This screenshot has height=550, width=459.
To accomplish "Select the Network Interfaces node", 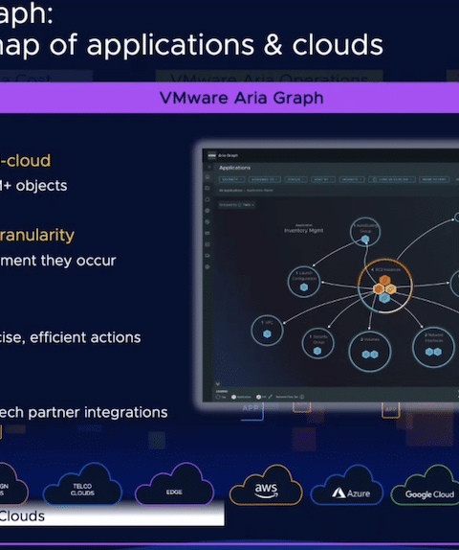I will 433,347.
